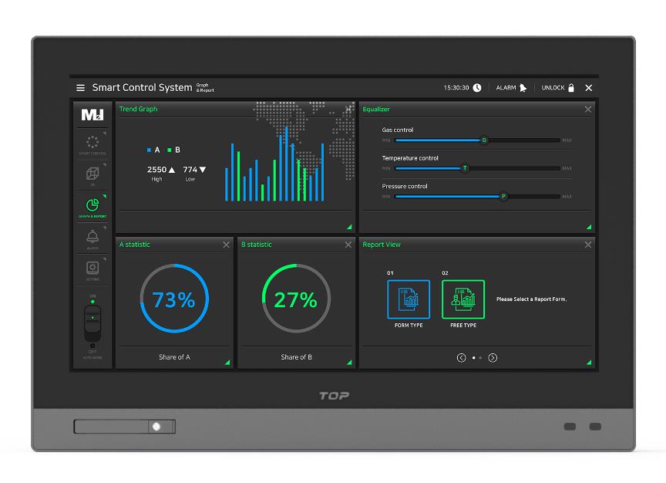
Task: Close the B statistic panel
Action: click(348, 245)
